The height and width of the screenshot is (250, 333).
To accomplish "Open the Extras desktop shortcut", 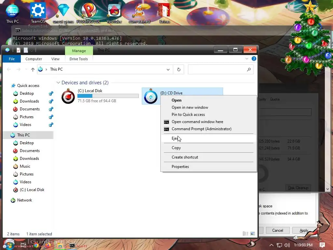I will 164,13.
